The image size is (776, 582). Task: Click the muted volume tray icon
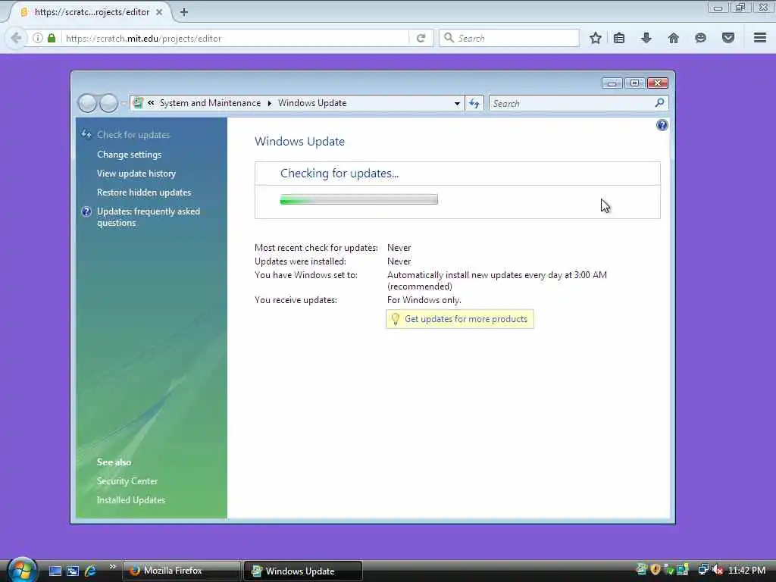(717, 570)
